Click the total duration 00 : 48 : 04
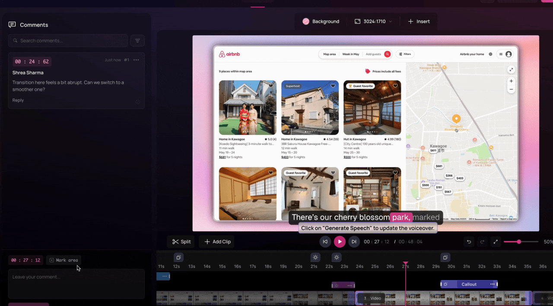 tap(410, 242)
